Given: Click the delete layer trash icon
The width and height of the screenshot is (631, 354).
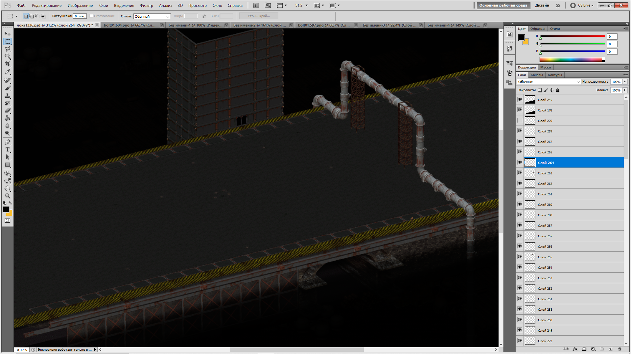Looking at the screenshot, I should (x=619, y=349).
